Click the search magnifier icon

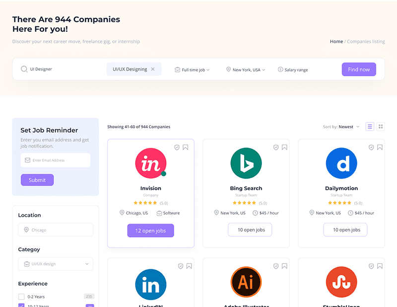(x=24, y=69)
